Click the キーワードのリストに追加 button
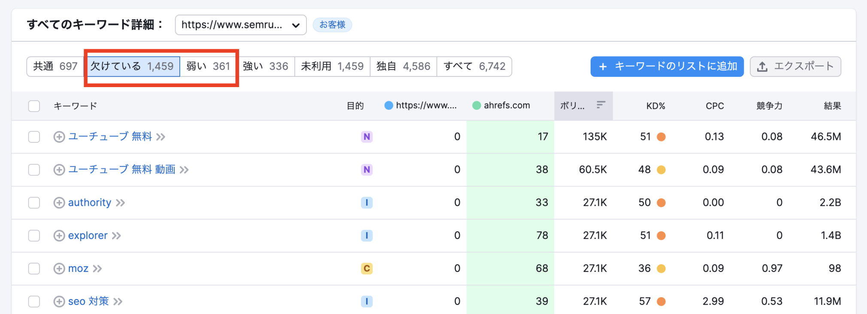Viewport: 867px width, 314px height. point(667,66)
